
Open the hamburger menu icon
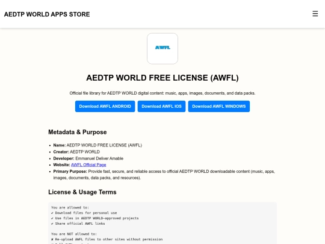tap(315, 14)
